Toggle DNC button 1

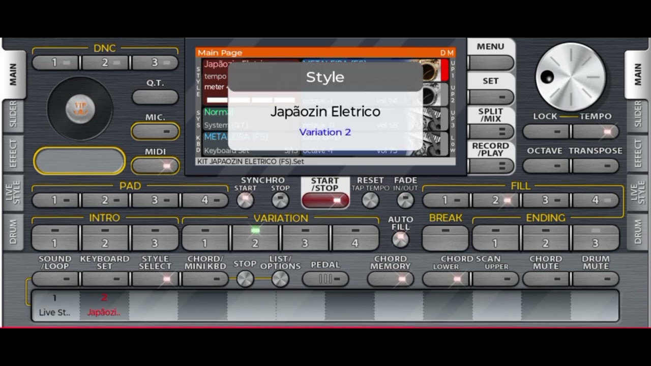55,63
